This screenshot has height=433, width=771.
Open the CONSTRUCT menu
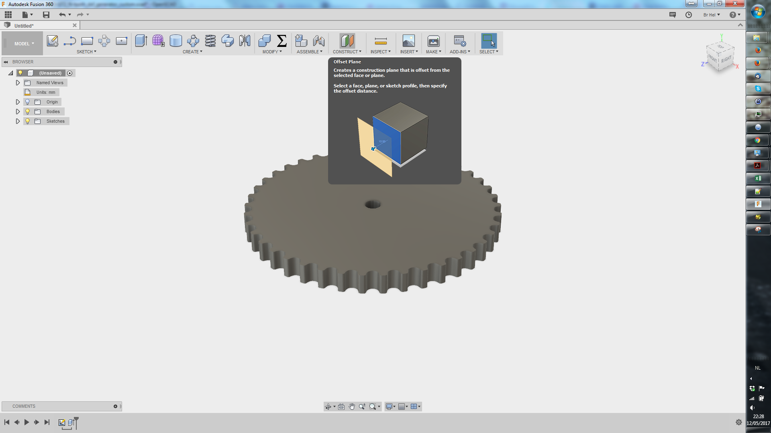[x=347, y=52]
